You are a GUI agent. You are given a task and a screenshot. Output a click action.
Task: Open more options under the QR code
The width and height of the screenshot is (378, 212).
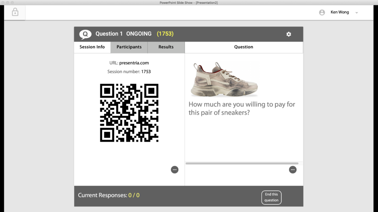[x=175, y=170]
